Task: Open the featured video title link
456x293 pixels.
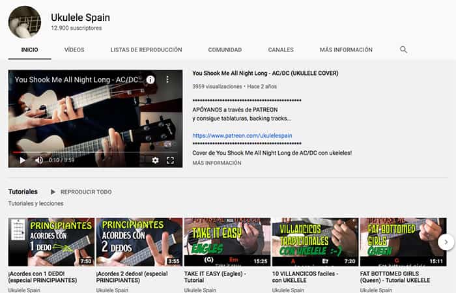Action: point(265,73)
